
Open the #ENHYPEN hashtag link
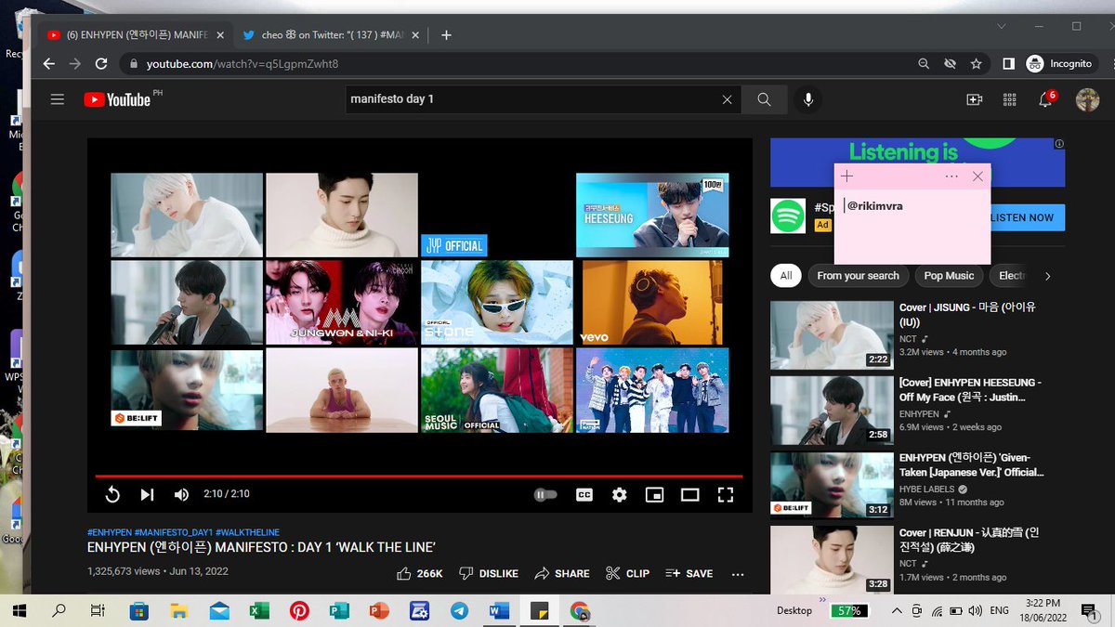coord(109,532)
